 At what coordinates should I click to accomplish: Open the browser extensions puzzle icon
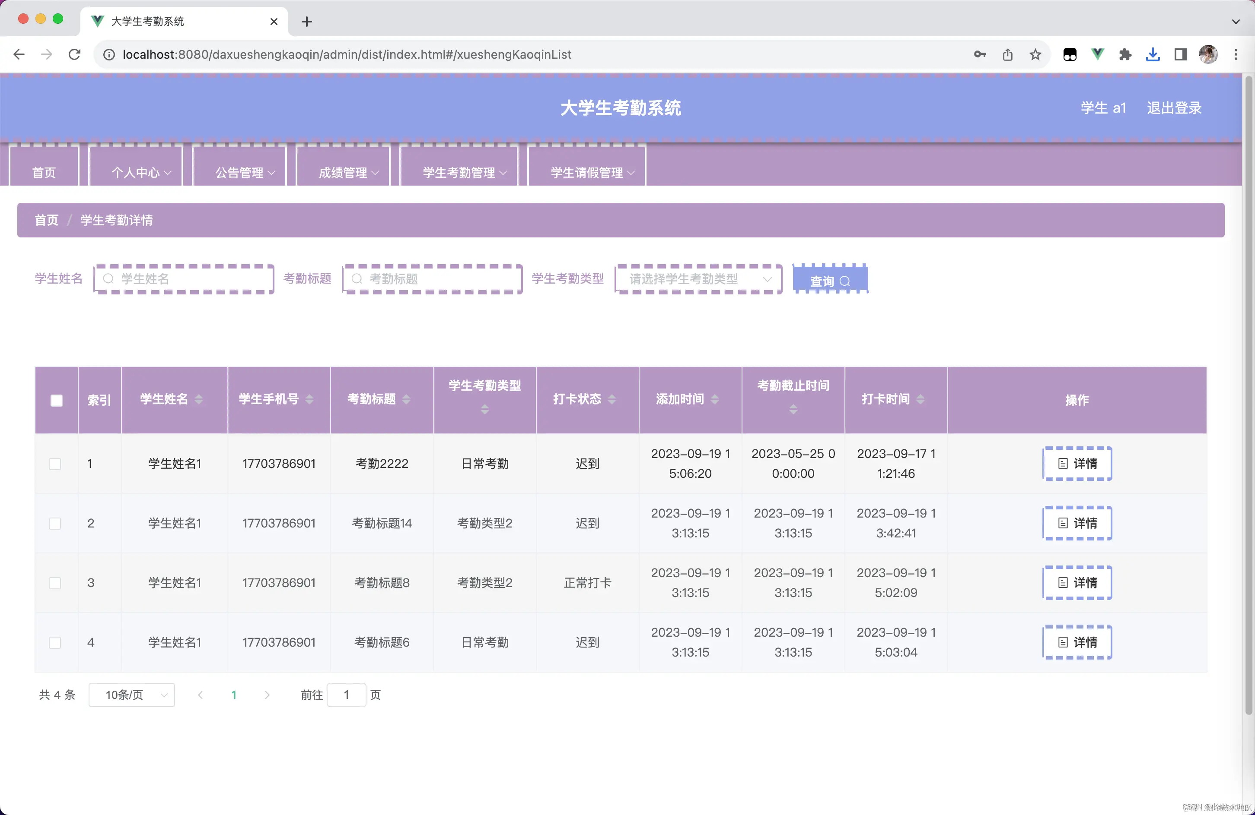tap(1125, 54)
